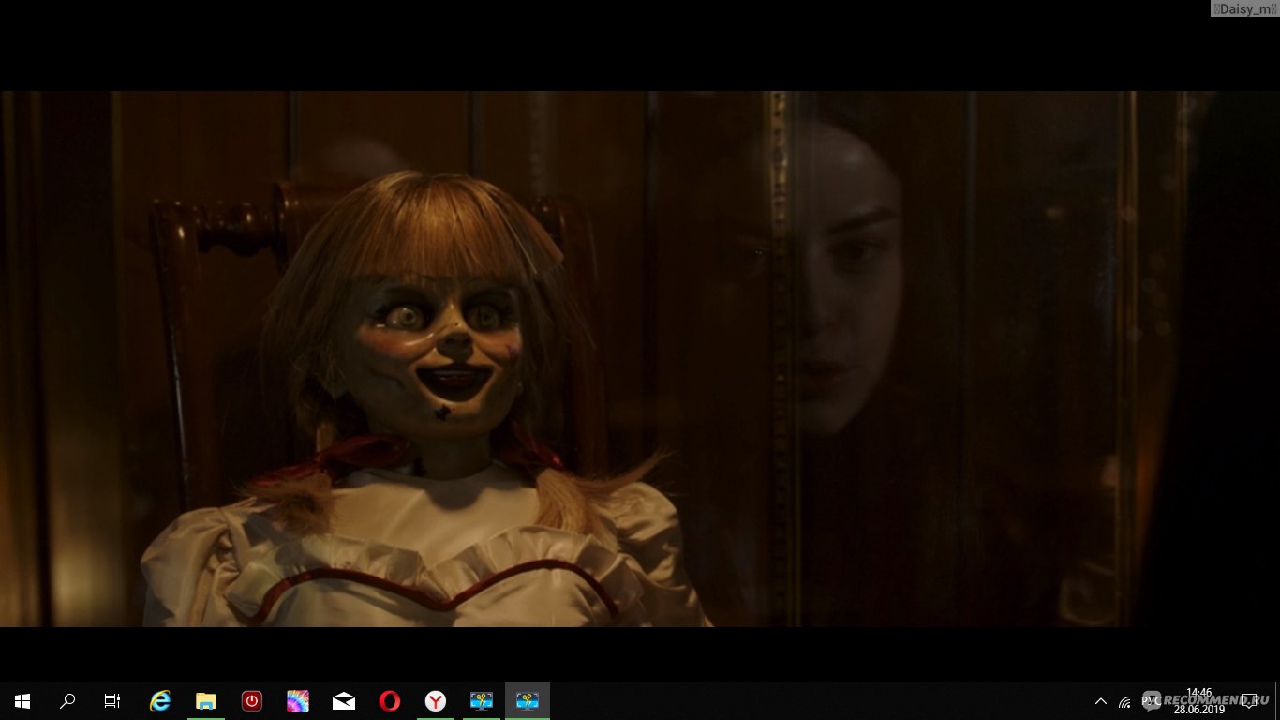Launch Internet Explorer from the taskbar
This screenshot has height=720, width=1280.
[160, 701]
